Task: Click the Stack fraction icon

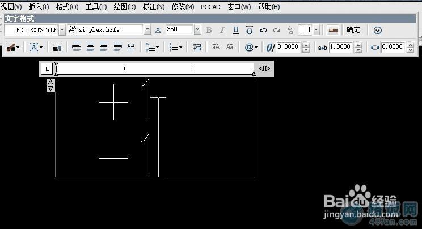Action: point(290,30)
